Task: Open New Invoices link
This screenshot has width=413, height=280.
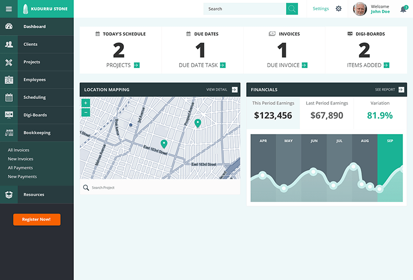Action: [21, 159]
